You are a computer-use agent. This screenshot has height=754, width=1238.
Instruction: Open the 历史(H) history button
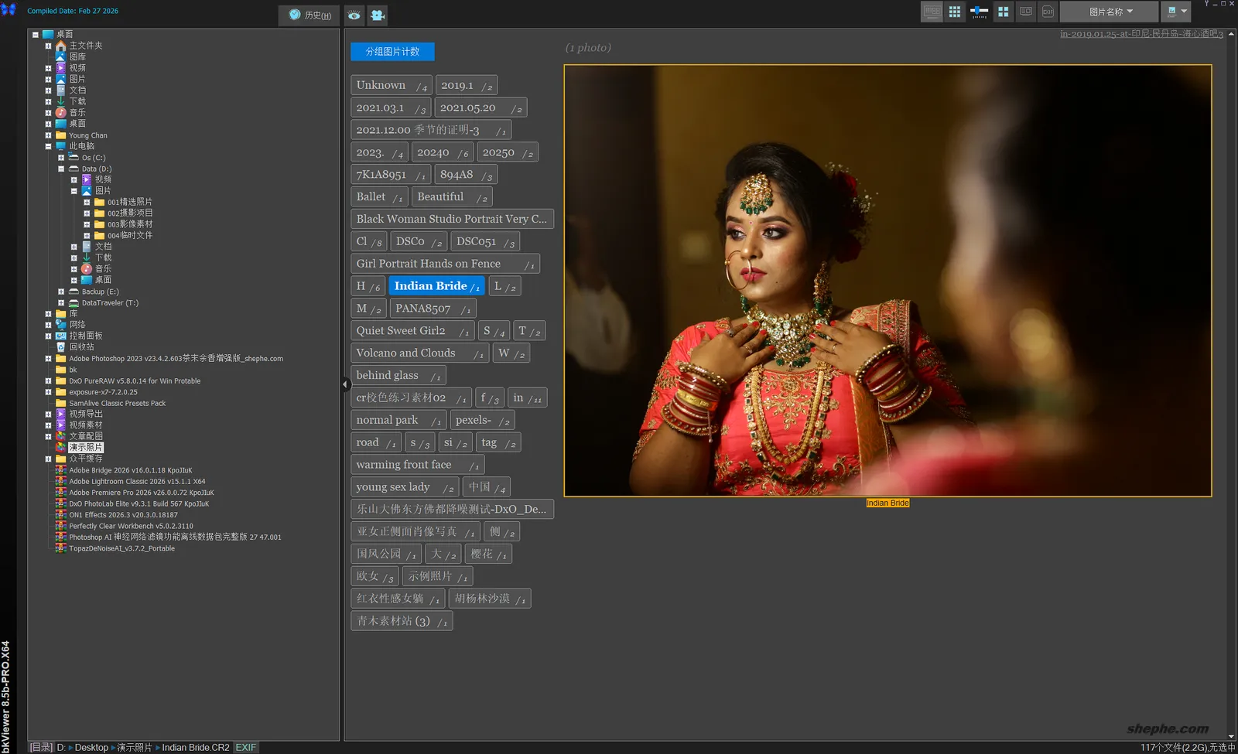309,15
